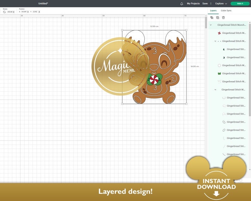Click the Layers panel scrollbar thumb

coord(250,70)
